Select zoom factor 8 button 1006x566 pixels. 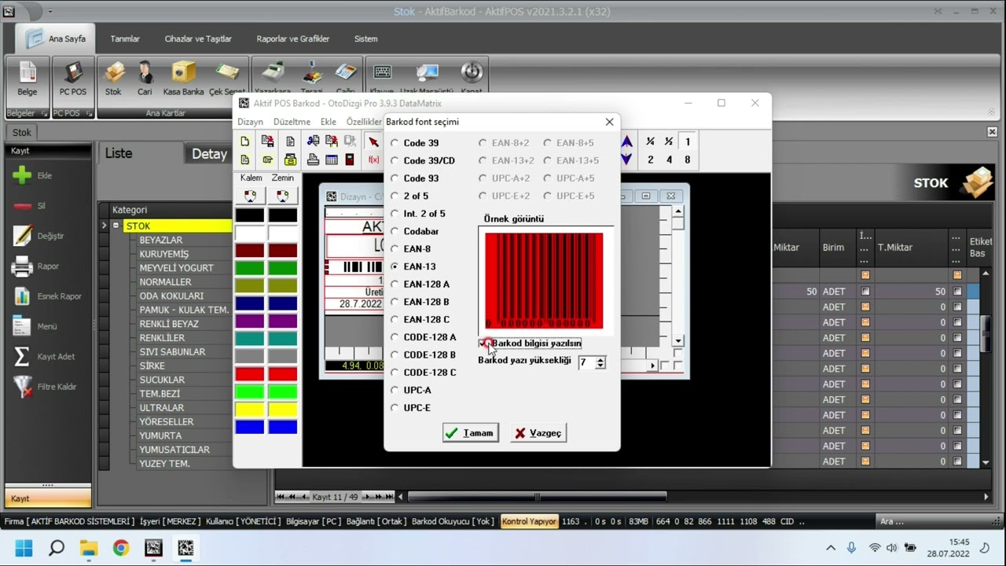coord(688,160)
